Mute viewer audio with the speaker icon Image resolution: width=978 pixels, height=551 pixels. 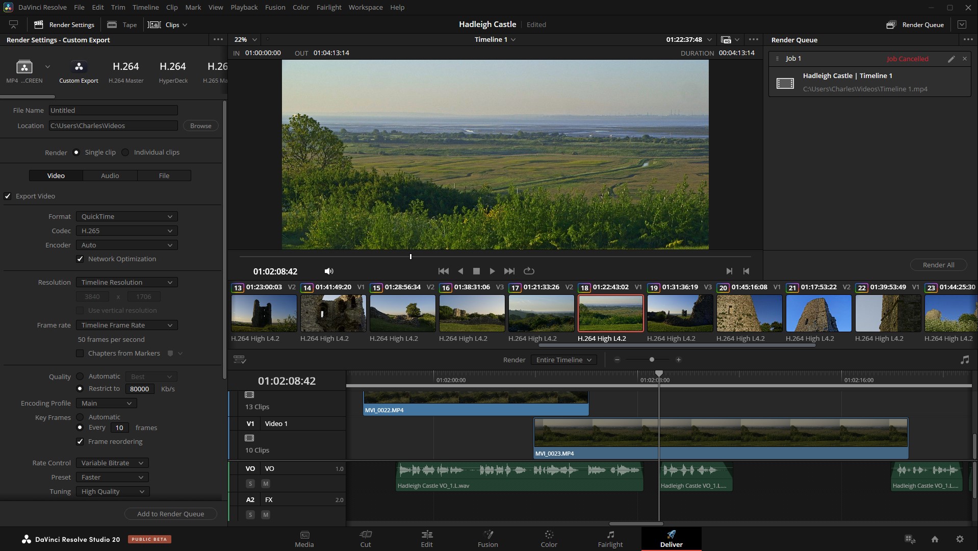click(329, 271)
